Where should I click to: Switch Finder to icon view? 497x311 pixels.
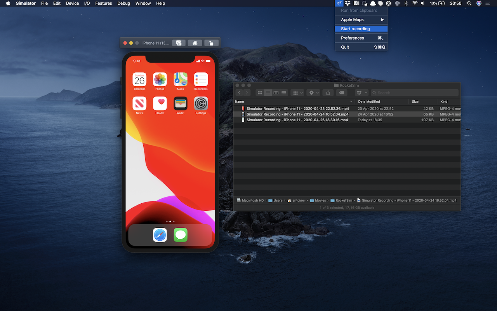tap(260, 93)
